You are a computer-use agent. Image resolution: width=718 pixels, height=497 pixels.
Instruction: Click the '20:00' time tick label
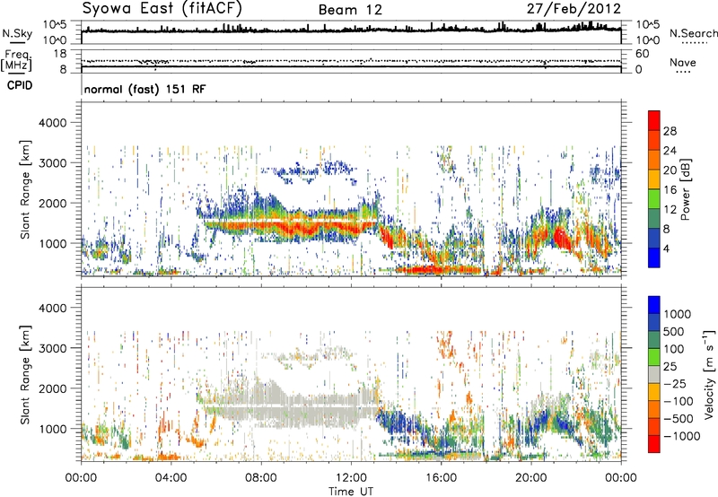pyautogui.click(x=530, y=478)
